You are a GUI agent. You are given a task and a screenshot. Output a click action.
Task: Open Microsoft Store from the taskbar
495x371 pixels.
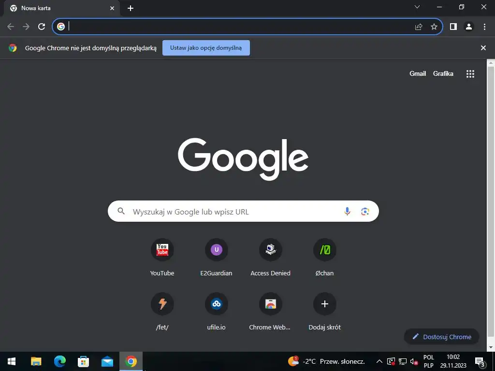tap(83, 361)
